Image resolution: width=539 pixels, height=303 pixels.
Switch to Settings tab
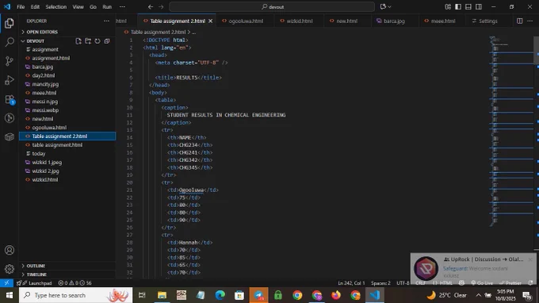tap(487, 21)
